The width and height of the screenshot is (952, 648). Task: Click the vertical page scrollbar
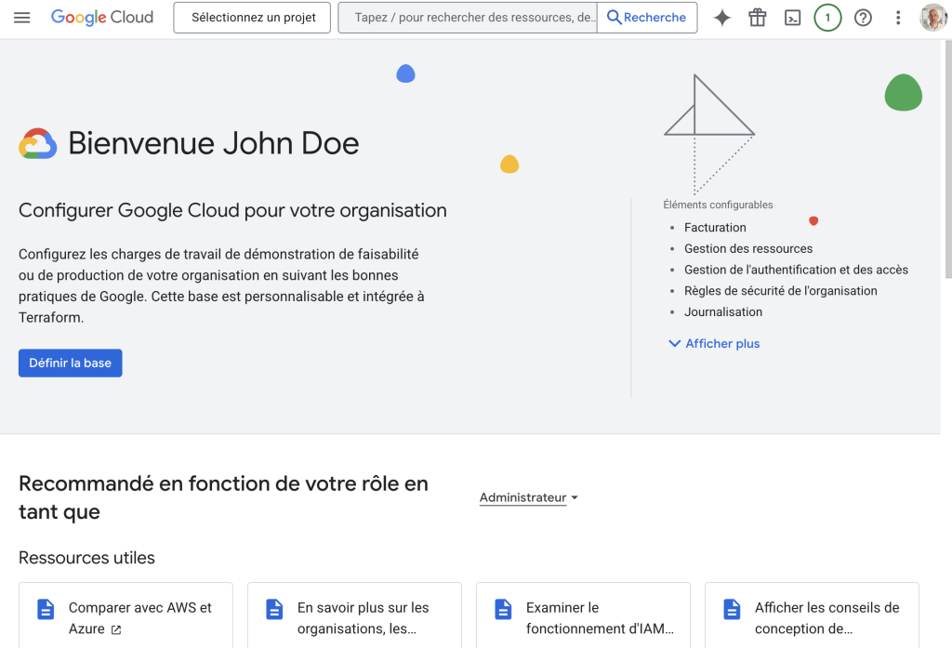coord(946,158)
